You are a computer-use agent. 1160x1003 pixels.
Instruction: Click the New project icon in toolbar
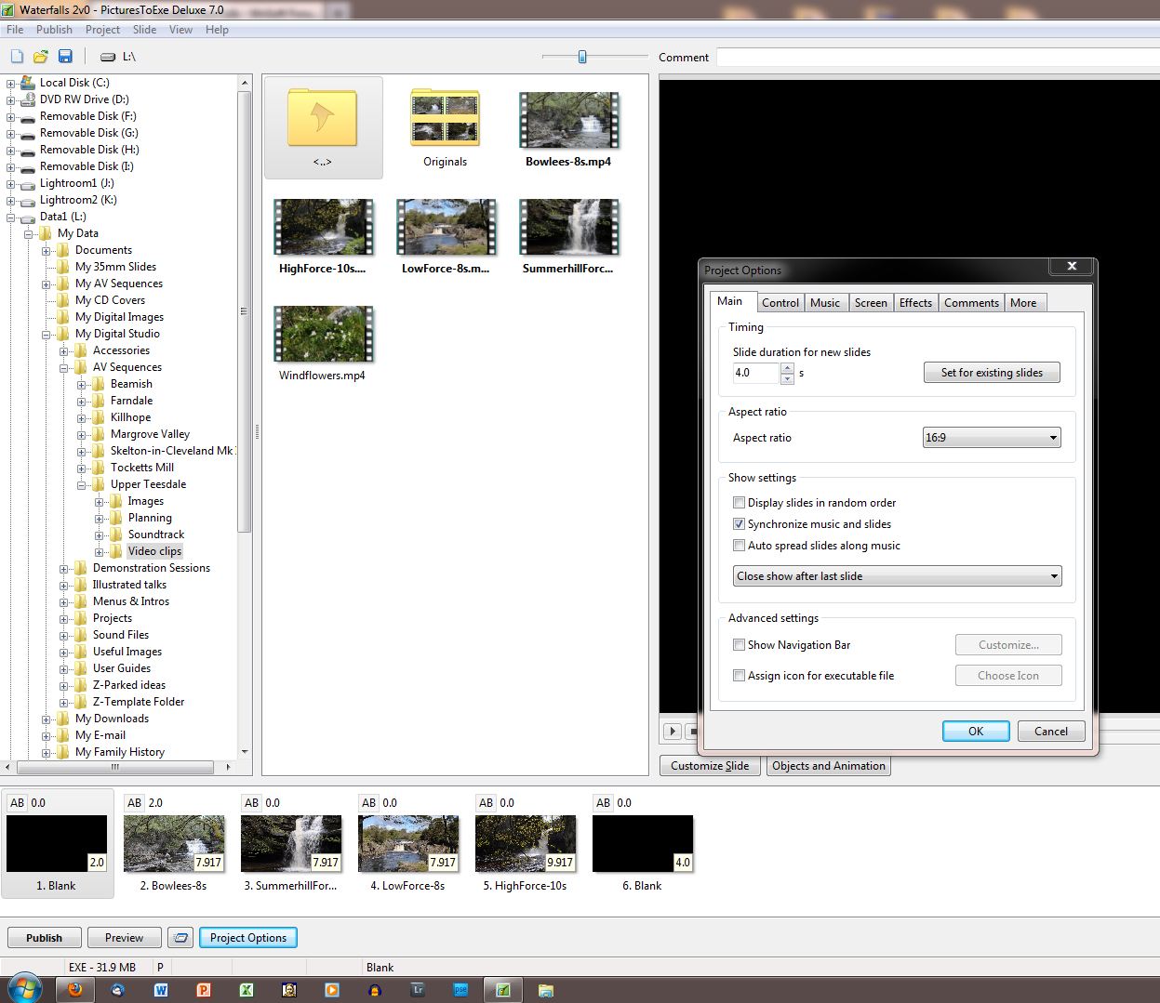click(17, 57)
